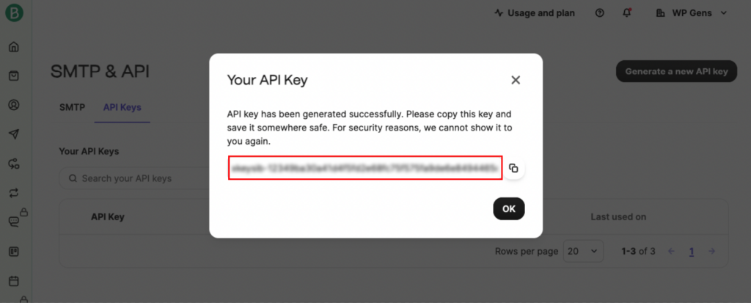Open Campaigns paper-plane sidebar icon
751x303 pixels.
point(13,134)
